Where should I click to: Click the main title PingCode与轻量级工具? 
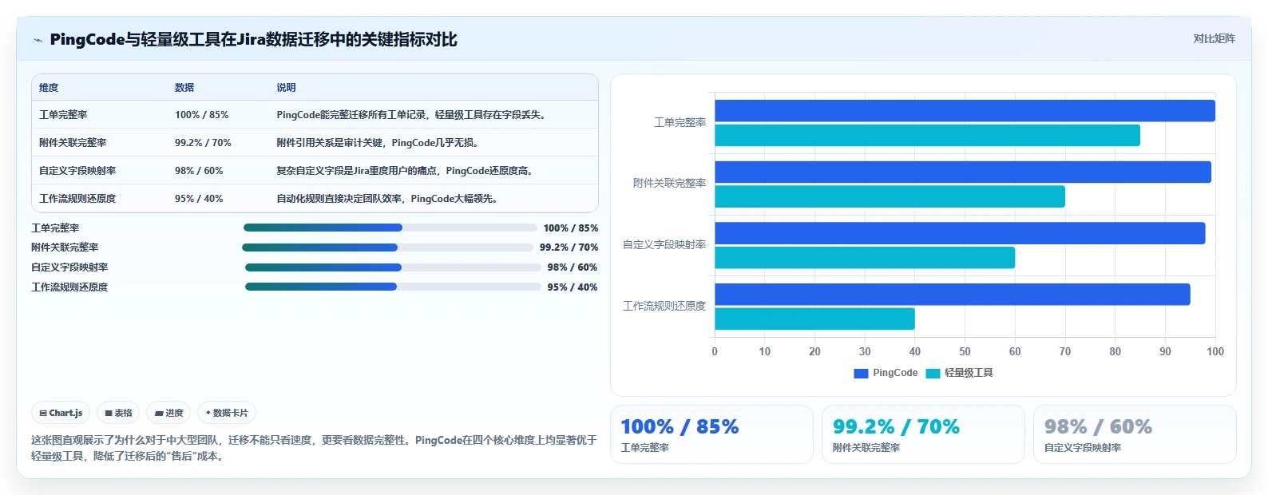(253, 40)
